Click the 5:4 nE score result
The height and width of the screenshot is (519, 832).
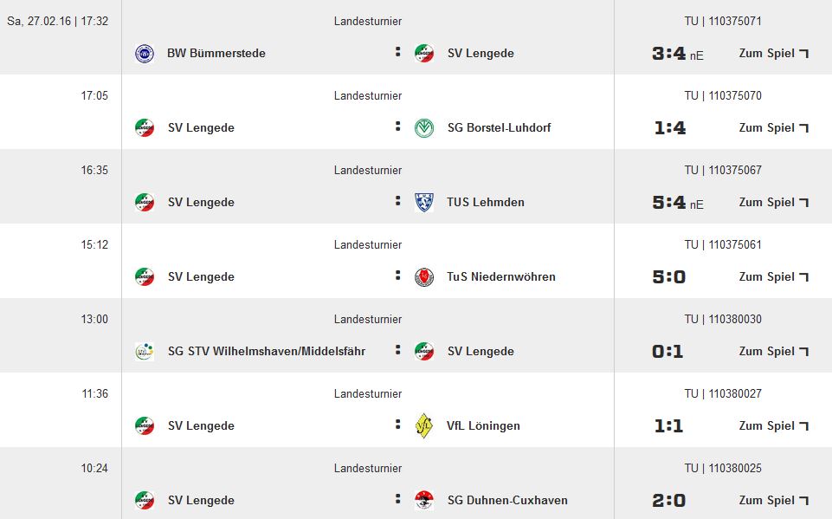(x=669, y=203)
